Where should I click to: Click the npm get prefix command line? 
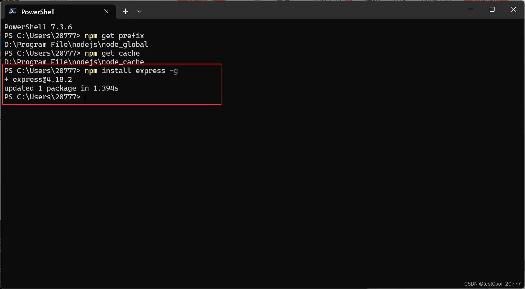coord(114,35)
